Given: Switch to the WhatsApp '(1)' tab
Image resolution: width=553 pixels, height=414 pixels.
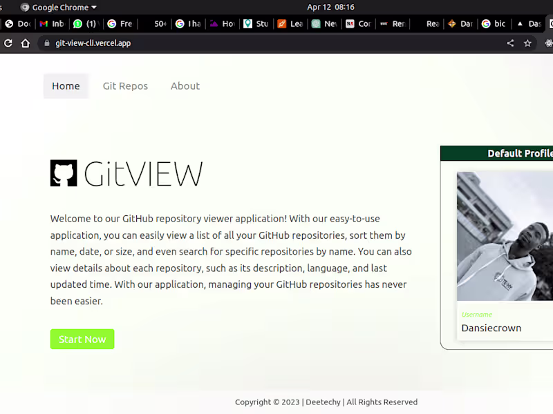Looking at the screenshot, I should [x=86, y=23].
